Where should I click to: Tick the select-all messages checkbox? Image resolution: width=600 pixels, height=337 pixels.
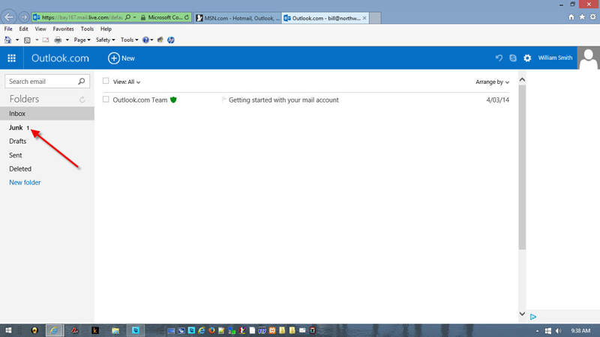[x=106, y=81]
